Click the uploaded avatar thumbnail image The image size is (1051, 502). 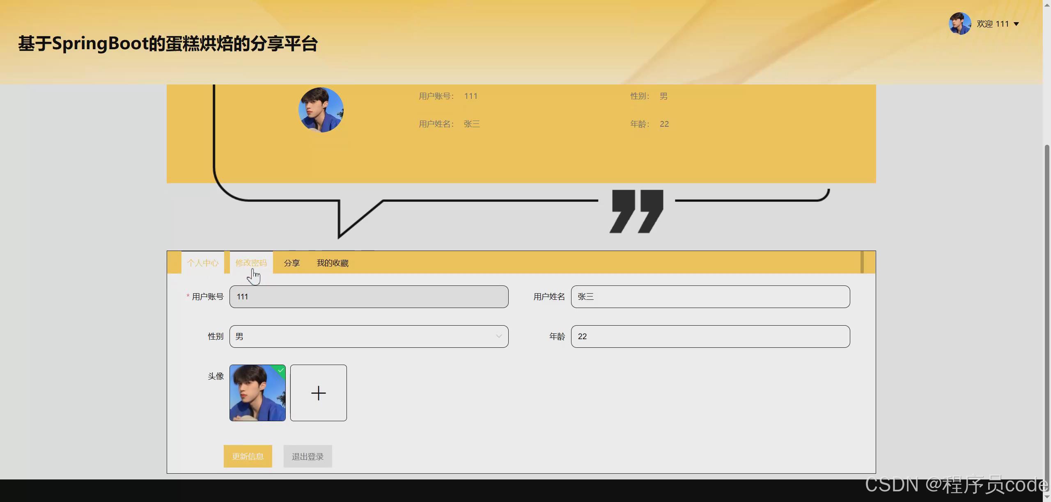click(x=257, y=392)
